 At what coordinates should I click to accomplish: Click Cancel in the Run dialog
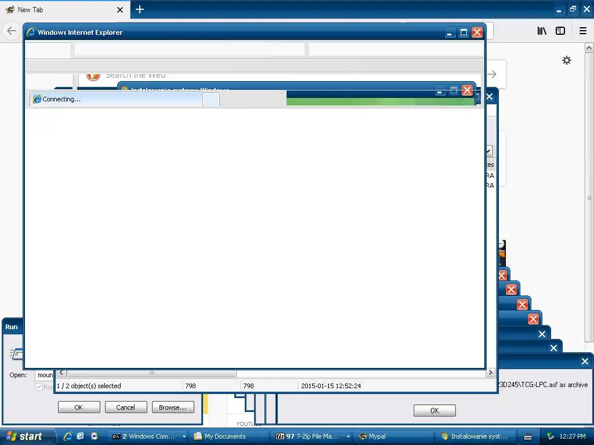(126, 407)
